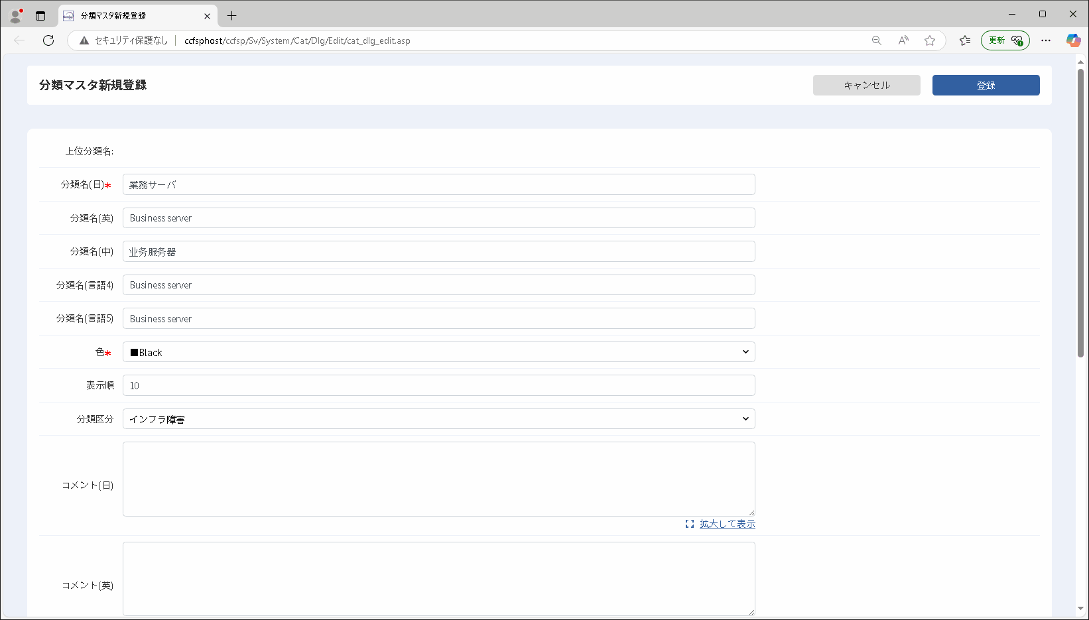Click the 上位分類名: label
The height and width of the screenshot is (620, 1089).
point(90,151)
